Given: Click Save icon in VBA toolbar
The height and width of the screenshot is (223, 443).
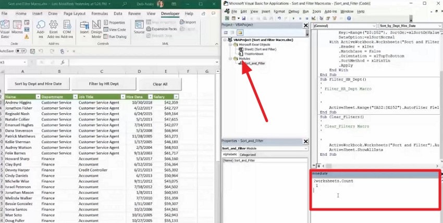Looking at the screenshot, I should (x=243, y=18).
